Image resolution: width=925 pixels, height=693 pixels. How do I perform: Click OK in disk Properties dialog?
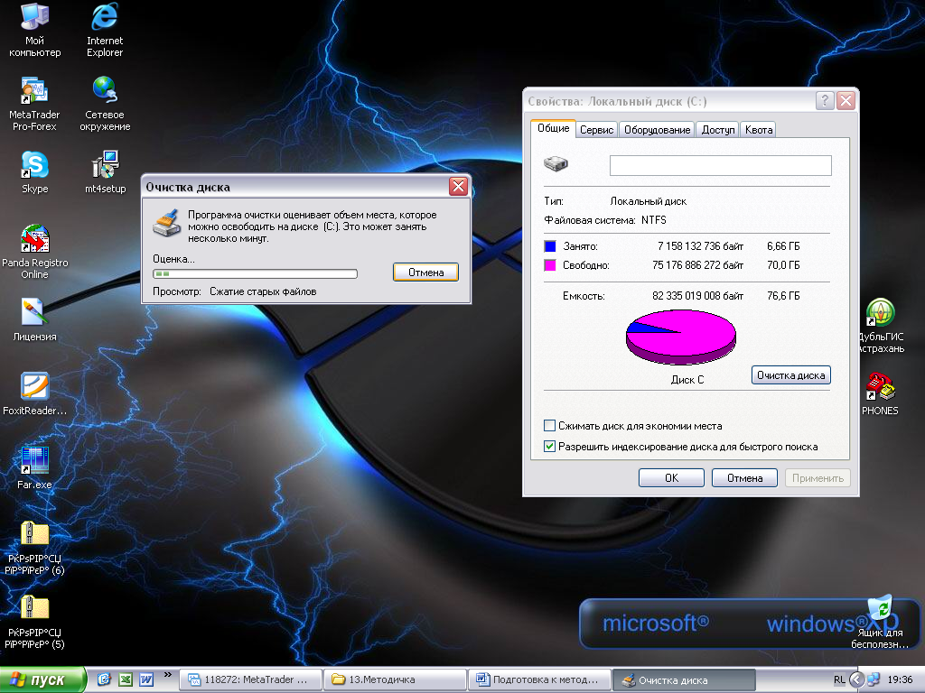tap(671, 478)
